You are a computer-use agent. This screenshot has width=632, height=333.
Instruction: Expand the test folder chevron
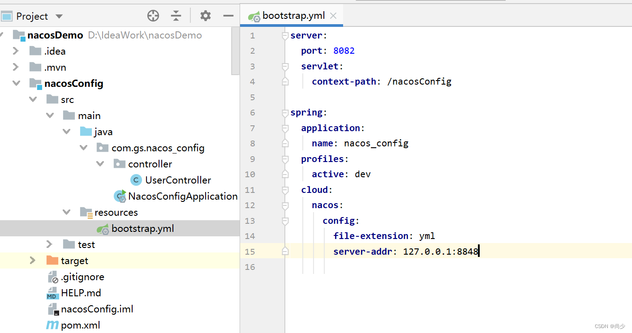(x=50, y=244)
